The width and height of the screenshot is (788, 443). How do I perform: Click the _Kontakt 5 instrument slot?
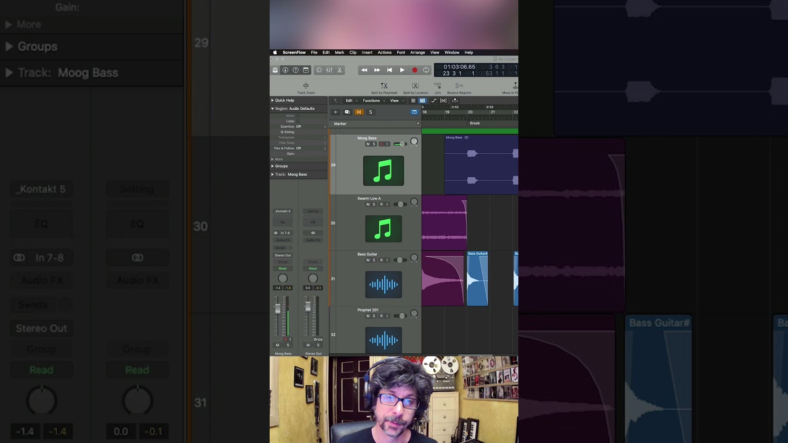(x=283, y=211)
